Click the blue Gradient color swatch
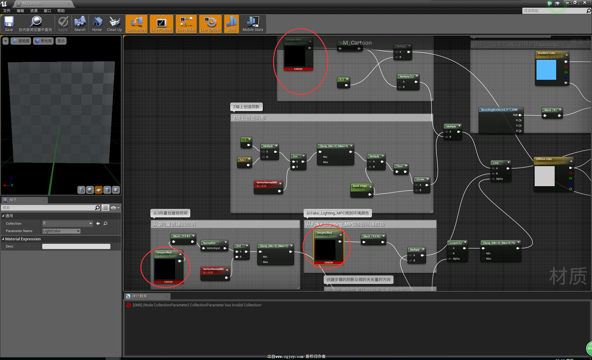The width and height of the screenshot is (592, 360). [x=546, y=70]
